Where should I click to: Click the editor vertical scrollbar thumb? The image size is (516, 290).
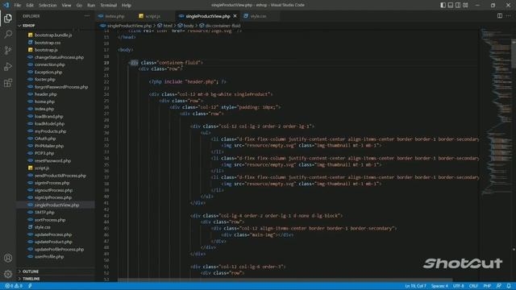(x=514, y=54)
